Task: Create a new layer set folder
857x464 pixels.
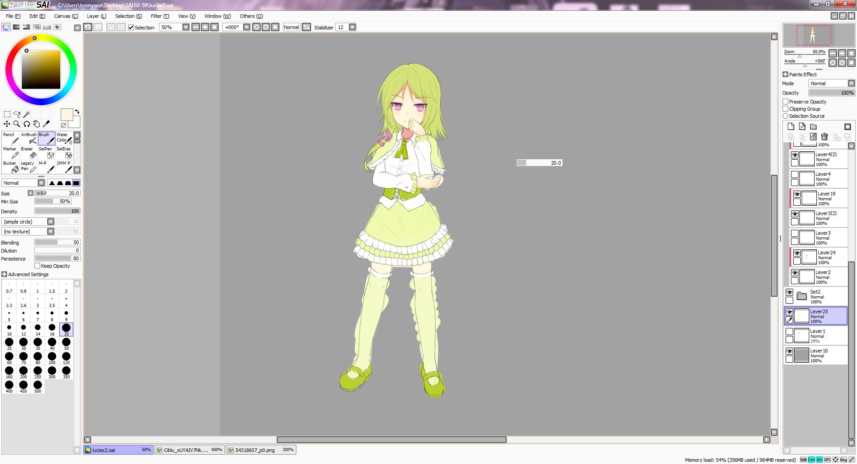Action: tap(813, 127)
